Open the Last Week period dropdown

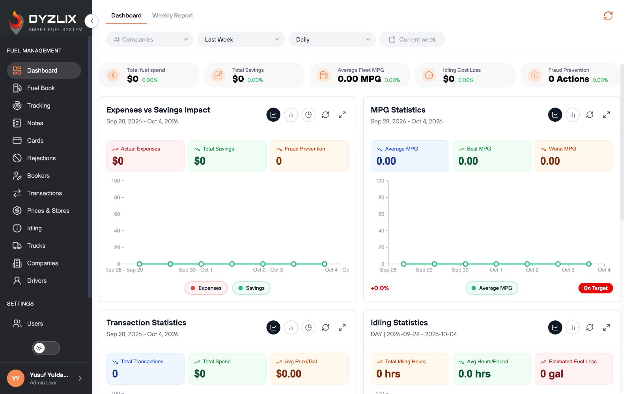241,39
